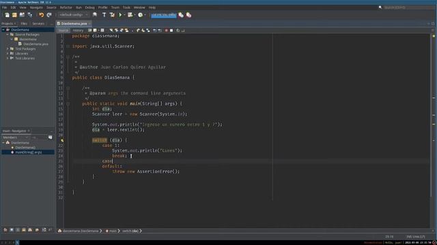Switch to editor History view
The width and height of the screenshot is (437, 245).
(78, 30)
